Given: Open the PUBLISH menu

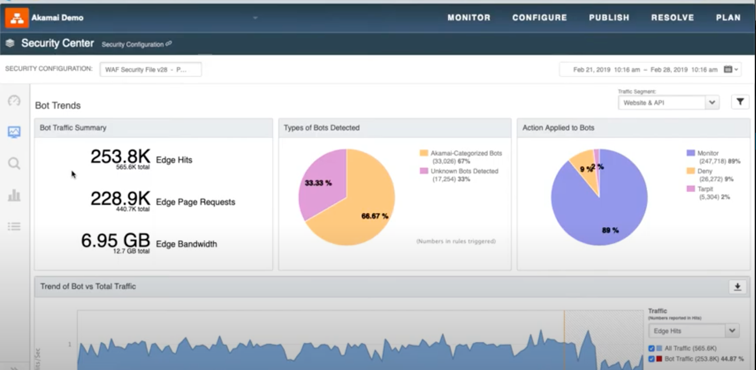Looking at the screenshot, I should pos(609,18).
